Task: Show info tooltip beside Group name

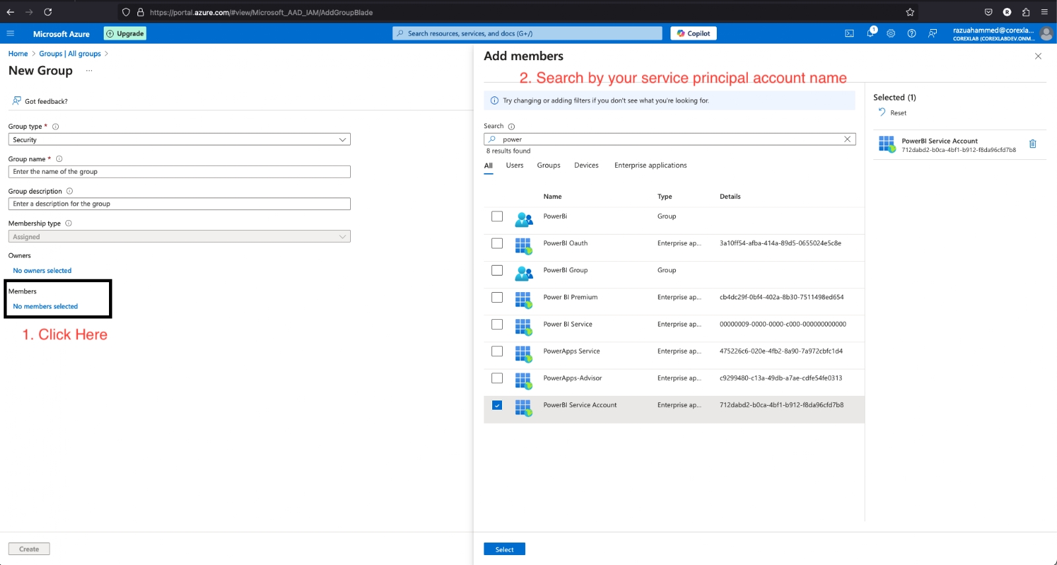Action: click(x=59, y=159)
